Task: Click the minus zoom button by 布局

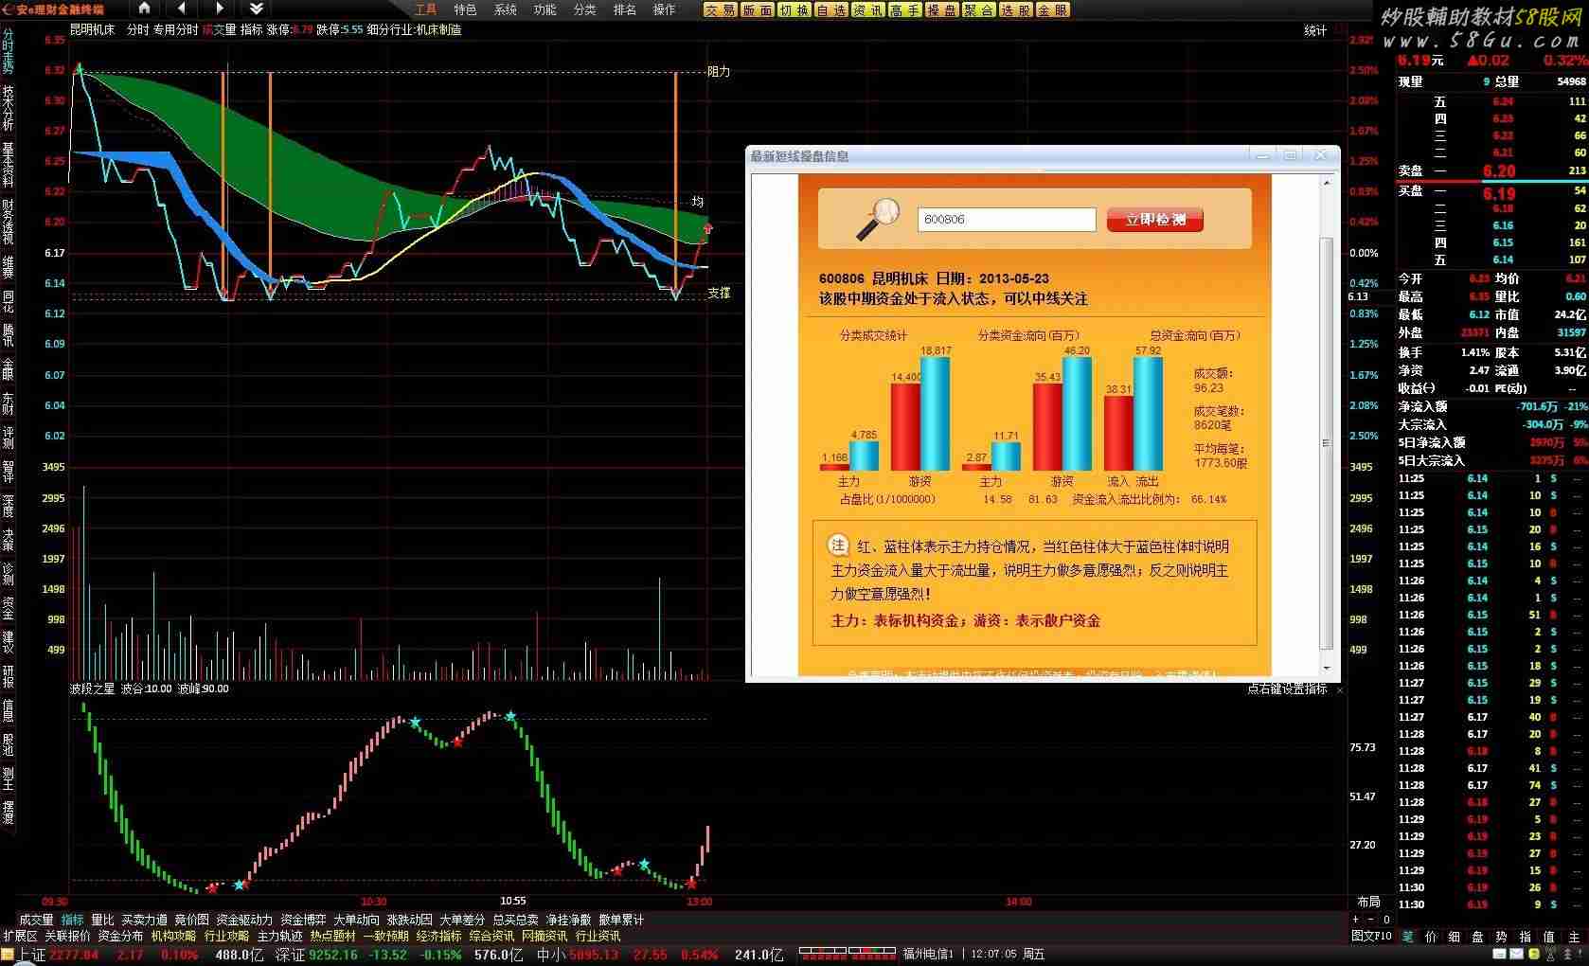Action: click(1370, 920)
